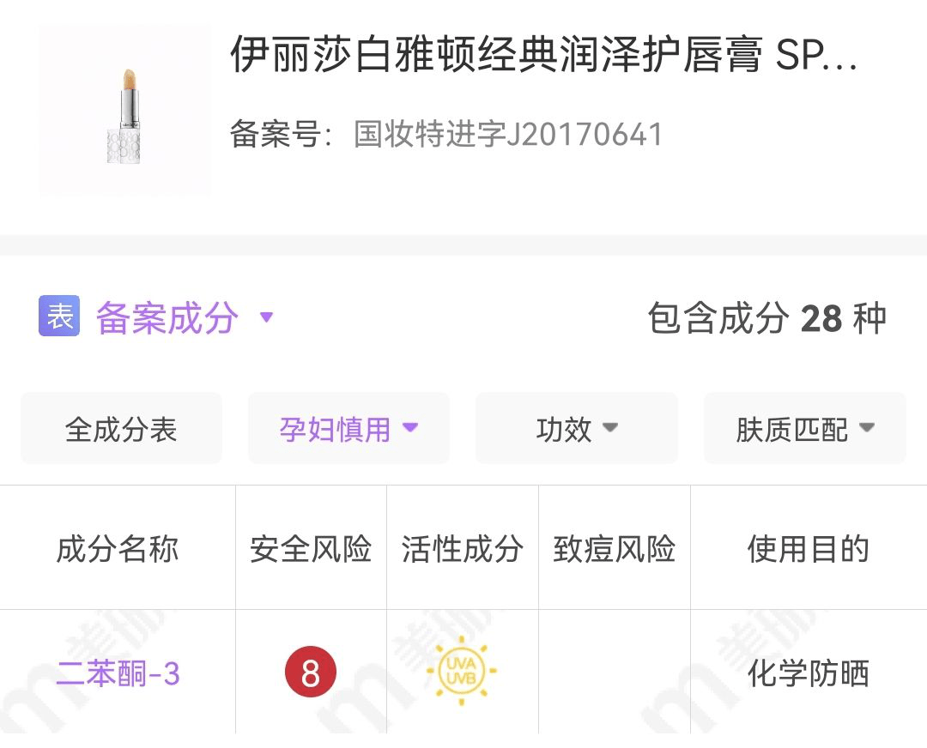Tap the 致痘风险 column header

pyautogui.click(x=615, y=549)
